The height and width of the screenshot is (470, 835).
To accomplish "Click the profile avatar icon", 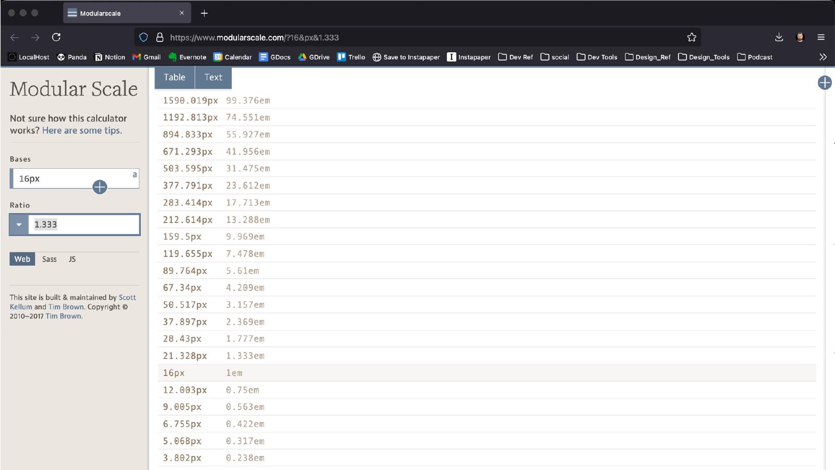I will [x=800, y=37].
